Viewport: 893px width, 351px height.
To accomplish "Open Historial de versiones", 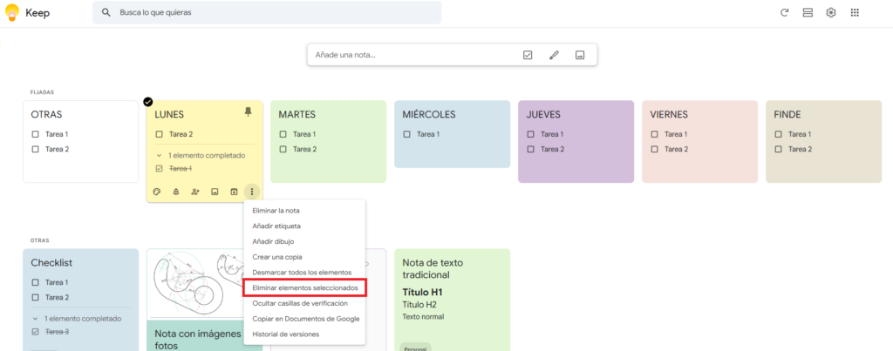I will [x=304, y=334].
